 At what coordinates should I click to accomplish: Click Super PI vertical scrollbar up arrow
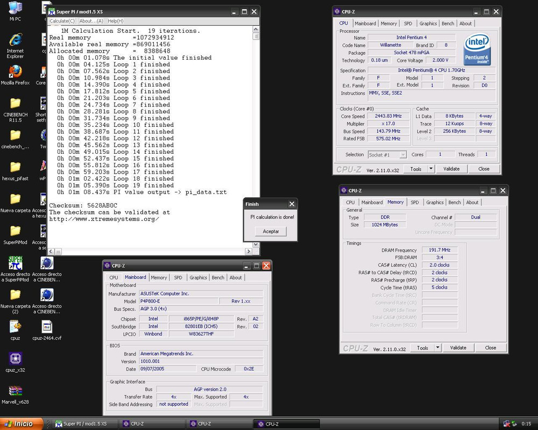(256, 30)
